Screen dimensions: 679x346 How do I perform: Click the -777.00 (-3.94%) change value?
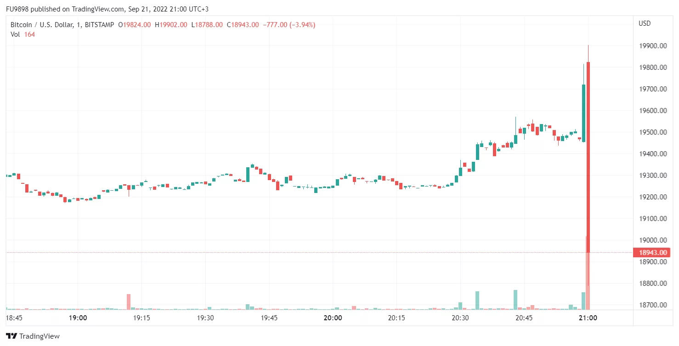click(289, 25)
